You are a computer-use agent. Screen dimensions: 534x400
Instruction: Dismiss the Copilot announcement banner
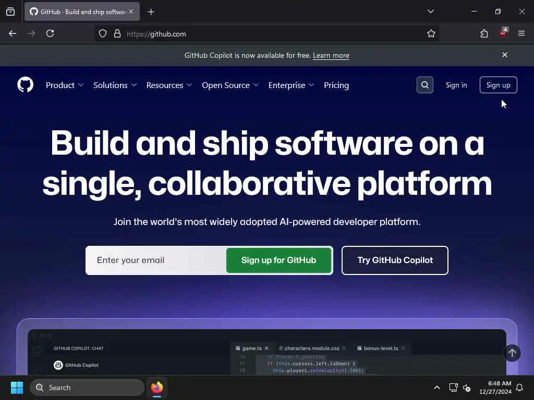[505, 55]
